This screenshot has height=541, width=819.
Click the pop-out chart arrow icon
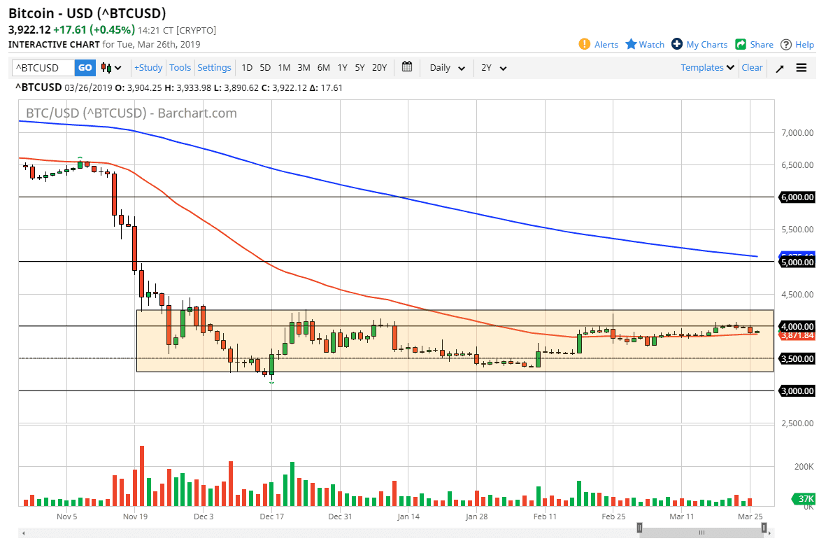click(779, 68)
